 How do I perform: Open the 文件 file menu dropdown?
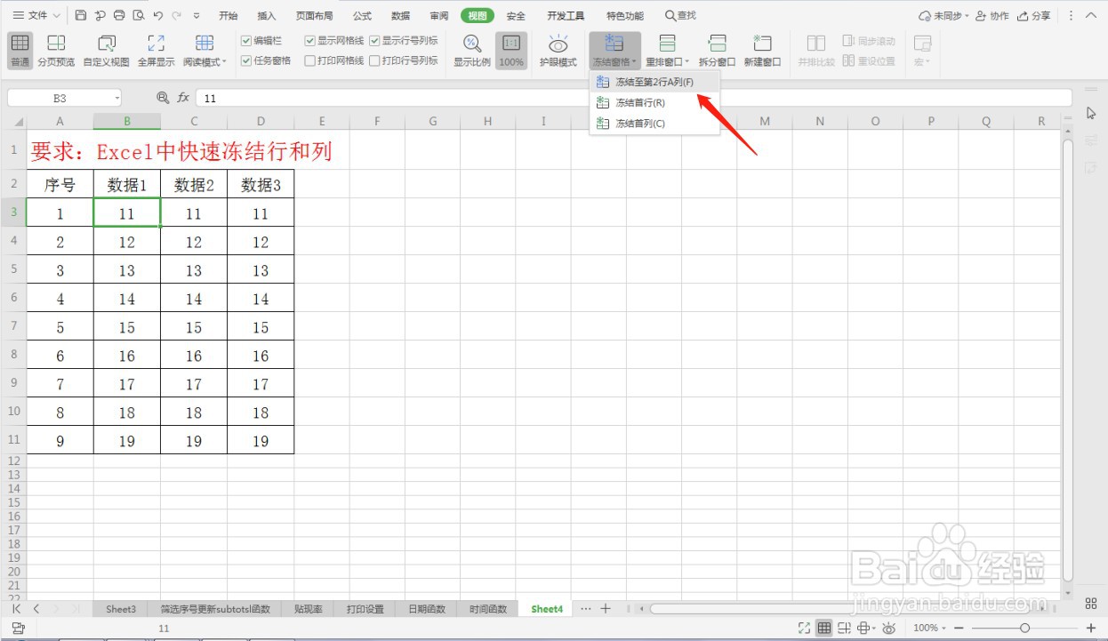36,15
